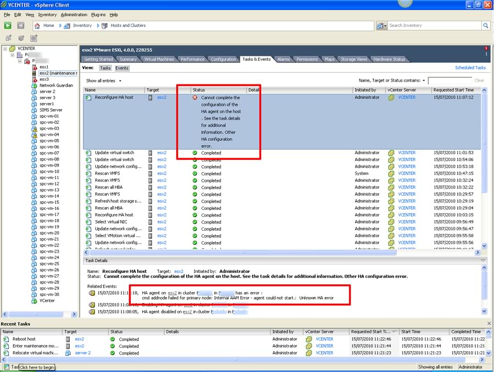The width and height of the screenshot is (494, 372).
Task: Click the spc-vm-03 warning VM icon
Action: coord(35,129)
